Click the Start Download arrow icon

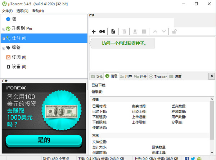(135, 32)
